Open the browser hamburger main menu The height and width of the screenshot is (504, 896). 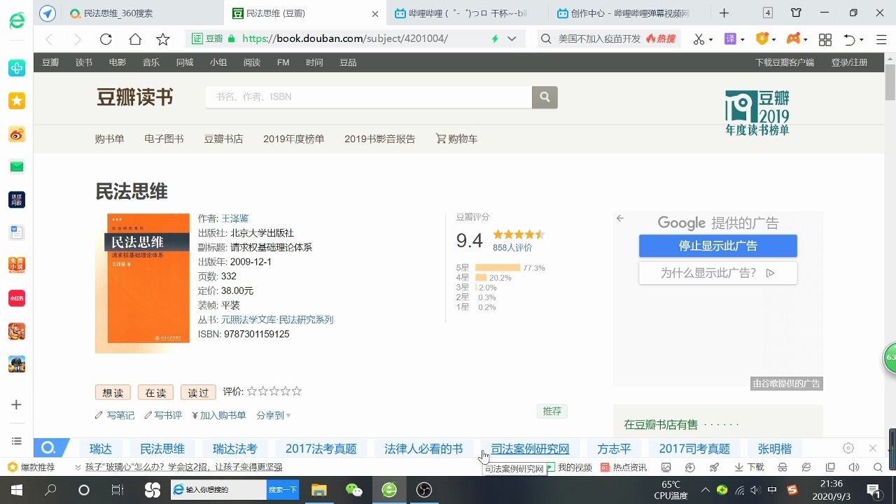pyautogui.click(x=880, y=39)
